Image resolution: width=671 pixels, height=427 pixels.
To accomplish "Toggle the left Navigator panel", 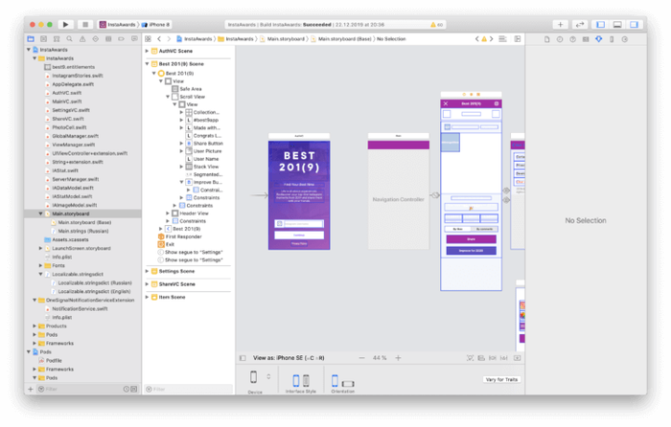I will point(601,24).
